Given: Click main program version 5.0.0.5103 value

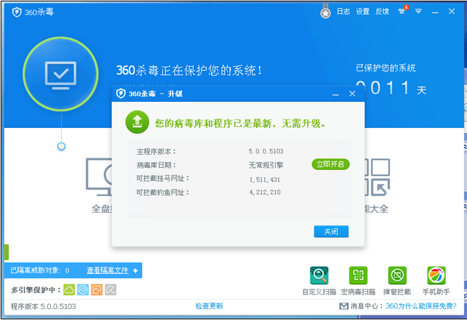Looking at the screenshot, I should 266,151.
